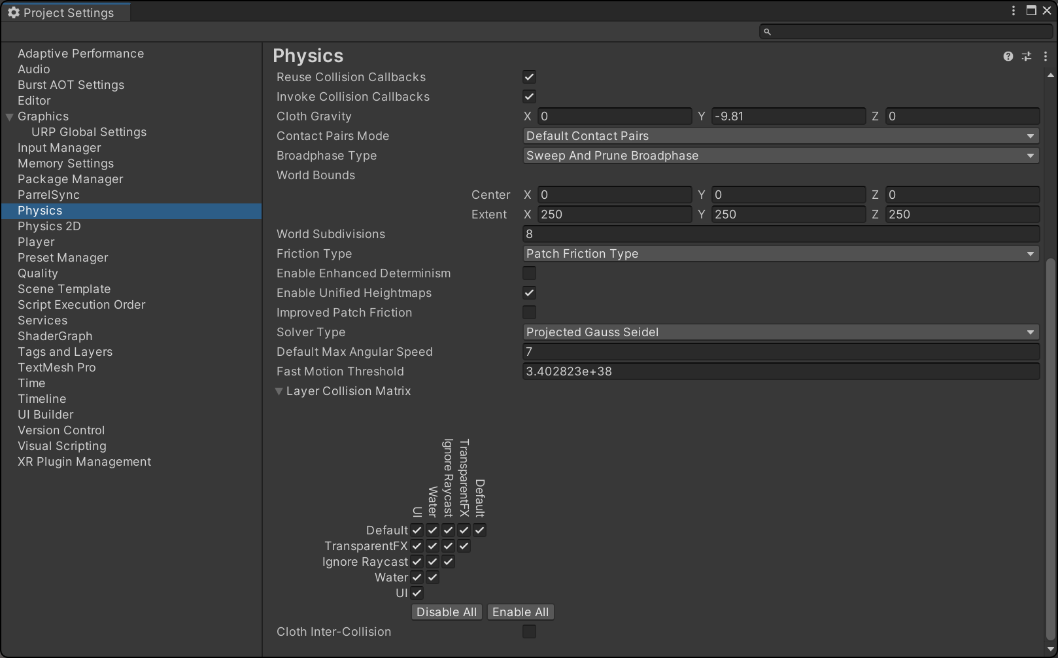Open Tags and Layers settings
This screenshot has width=1058, height=658.
[x=65, y=352]
